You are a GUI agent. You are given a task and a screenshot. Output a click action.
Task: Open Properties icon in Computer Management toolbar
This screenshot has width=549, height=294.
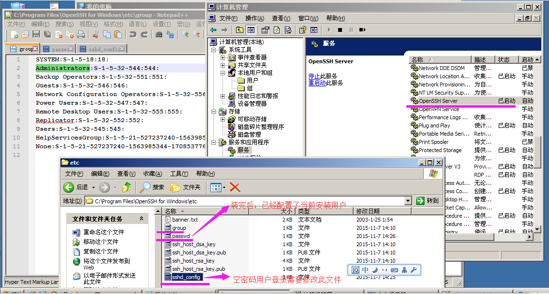click(266, 30)
